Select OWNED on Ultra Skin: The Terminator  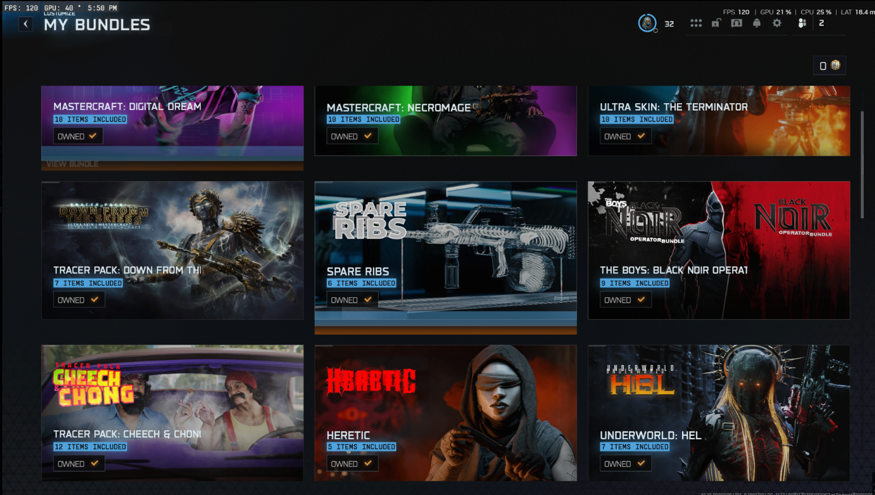(625, 136)
